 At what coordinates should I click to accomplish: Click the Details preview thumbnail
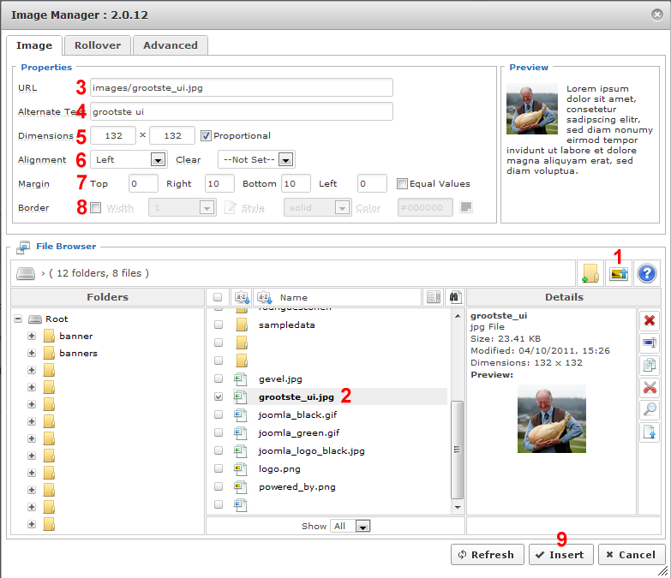click(552, 419)
